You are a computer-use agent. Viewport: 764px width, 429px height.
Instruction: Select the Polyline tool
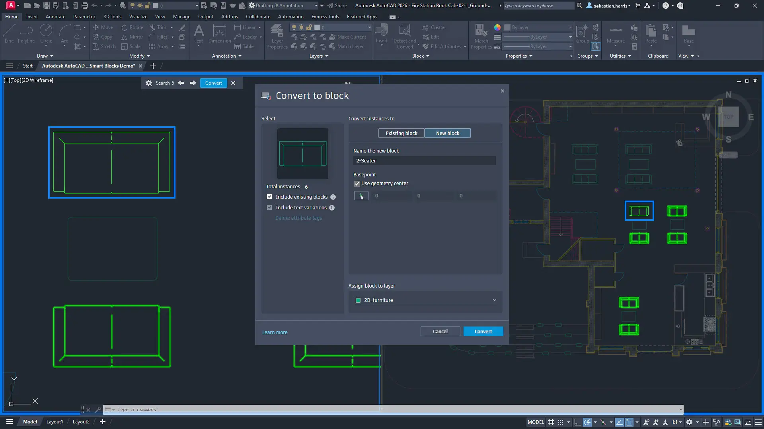click(26, 35)
